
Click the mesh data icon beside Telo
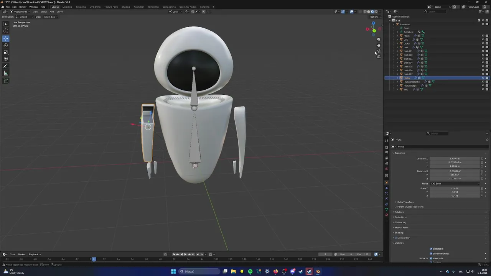pos(422,89)
